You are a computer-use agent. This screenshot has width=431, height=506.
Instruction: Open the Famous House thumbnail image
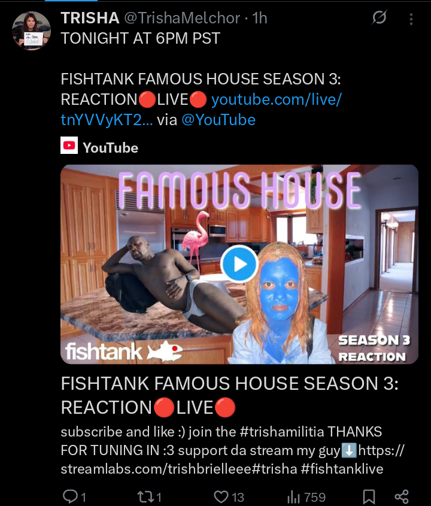point(239,264)
